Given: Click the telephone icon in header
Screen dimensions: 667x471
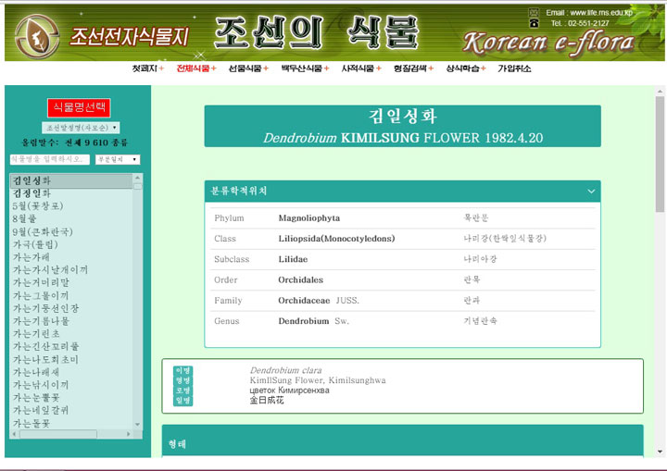Looking at the screenshot, I should coord(534,23).
